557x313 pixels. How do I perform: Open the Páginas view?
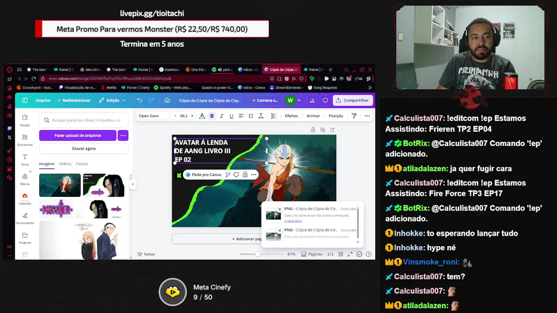point(312,254)
